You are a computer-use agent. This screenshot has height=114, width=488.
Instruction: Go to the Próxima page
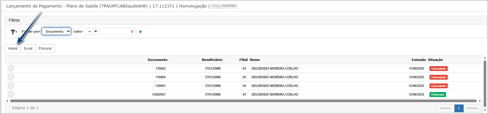472,108
